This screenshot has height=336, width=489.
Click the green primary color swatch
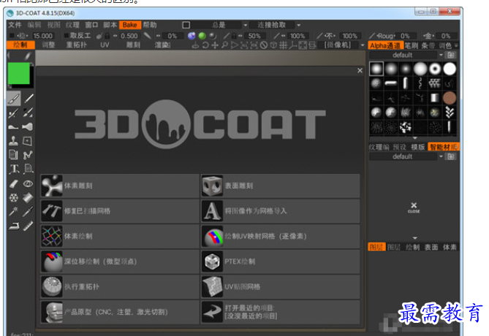click(x=19, y=73)
